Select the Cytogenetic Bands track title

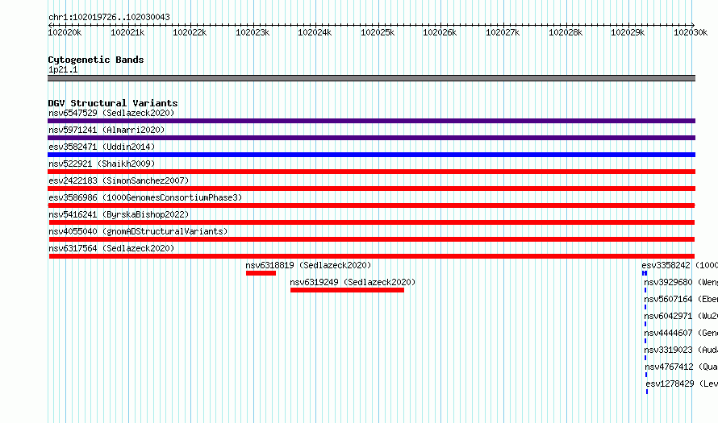tap(96, 60)
